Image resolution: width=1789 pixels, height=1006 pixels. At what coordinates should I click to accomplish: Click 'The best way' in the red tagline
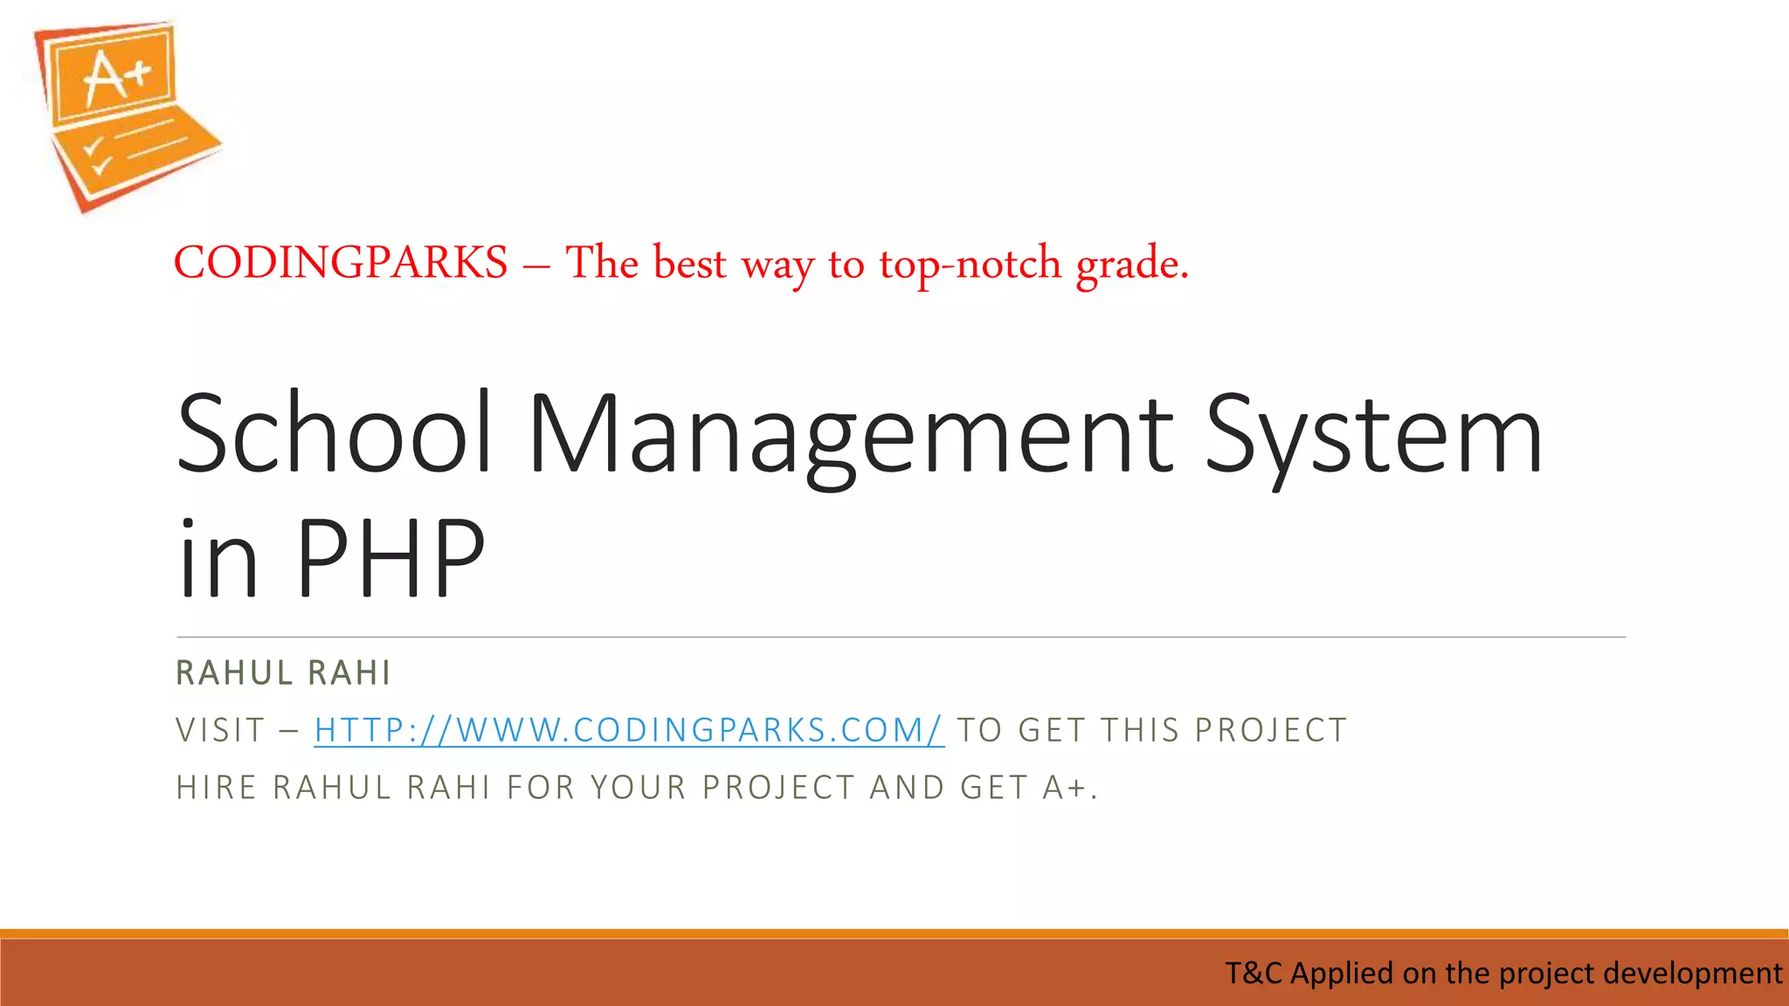click(x=690, y=263)
